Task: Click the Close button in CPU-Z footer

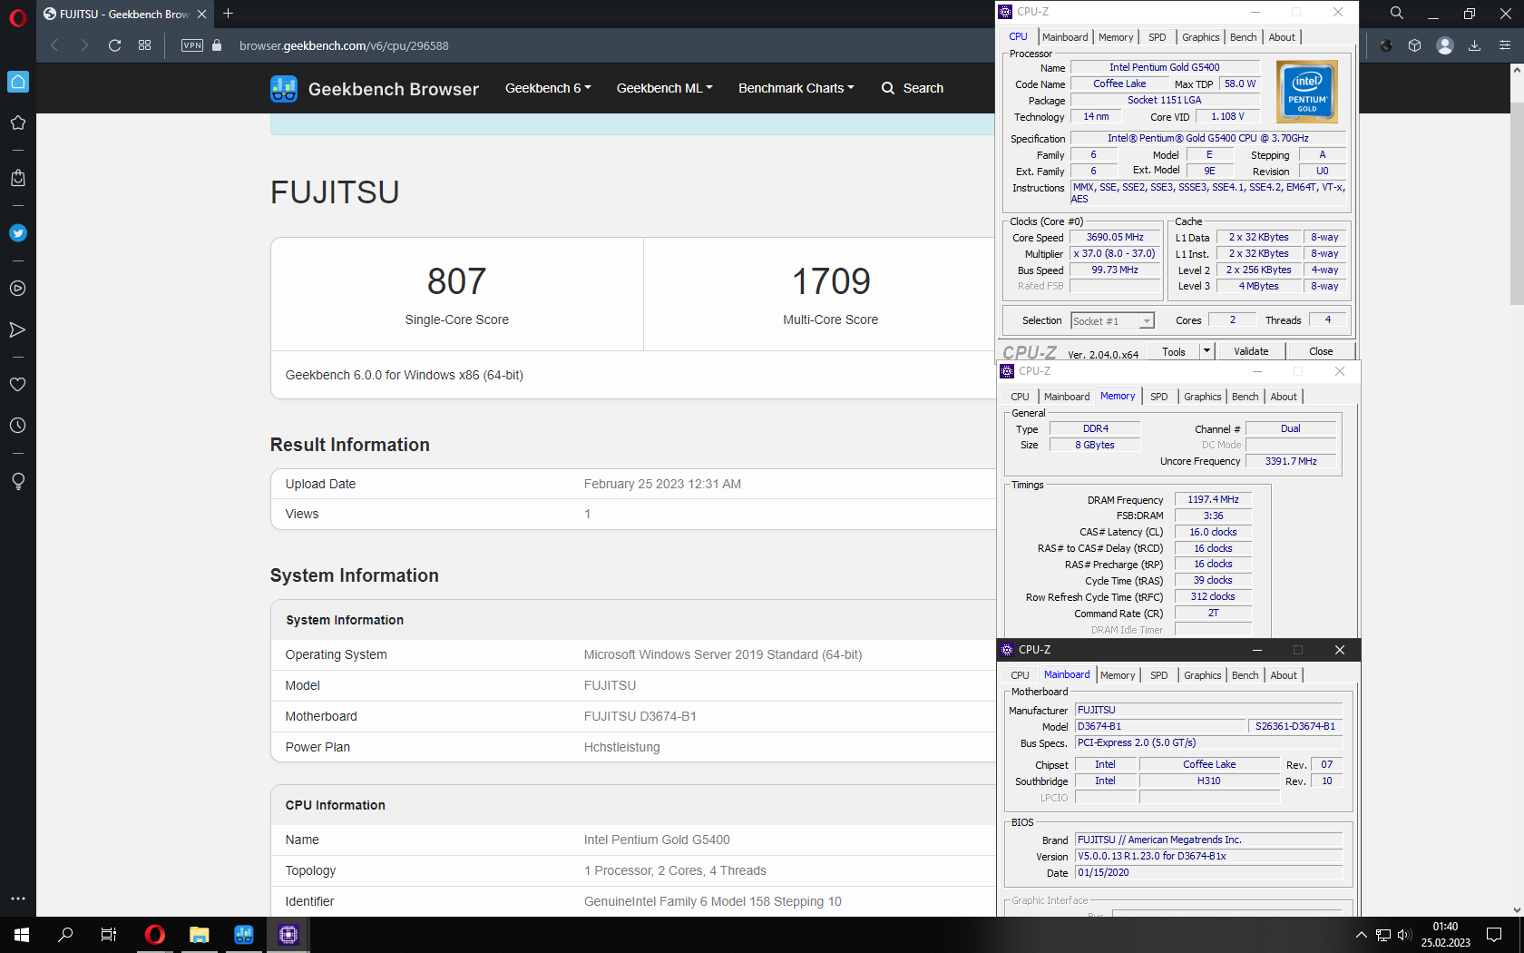Action: pos(1321,351)
